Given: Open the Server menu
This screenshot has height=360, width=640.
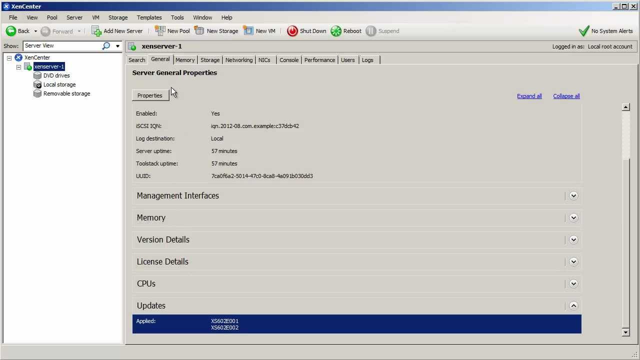Looking at the screenshot, I should click(74, 17).
